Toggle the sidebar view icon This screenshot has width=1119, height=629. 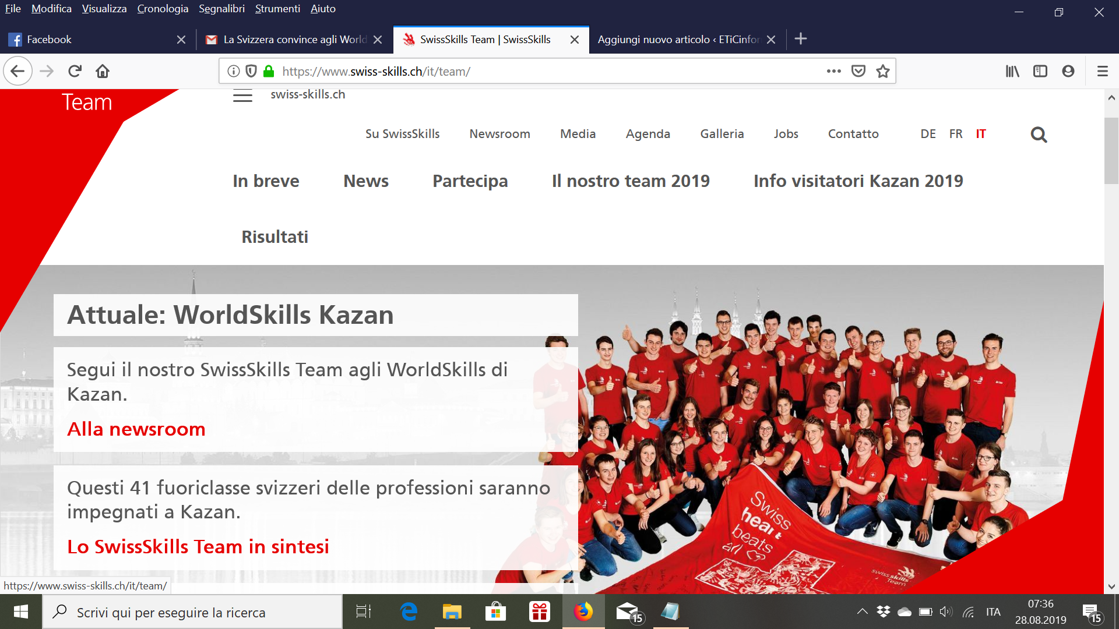tap(1040, 71)
